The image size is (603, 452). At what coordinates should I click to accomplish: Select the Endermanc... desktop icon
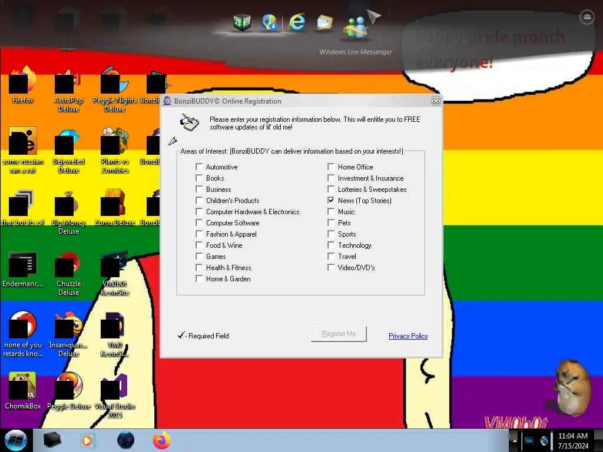[x=23, y=269]
